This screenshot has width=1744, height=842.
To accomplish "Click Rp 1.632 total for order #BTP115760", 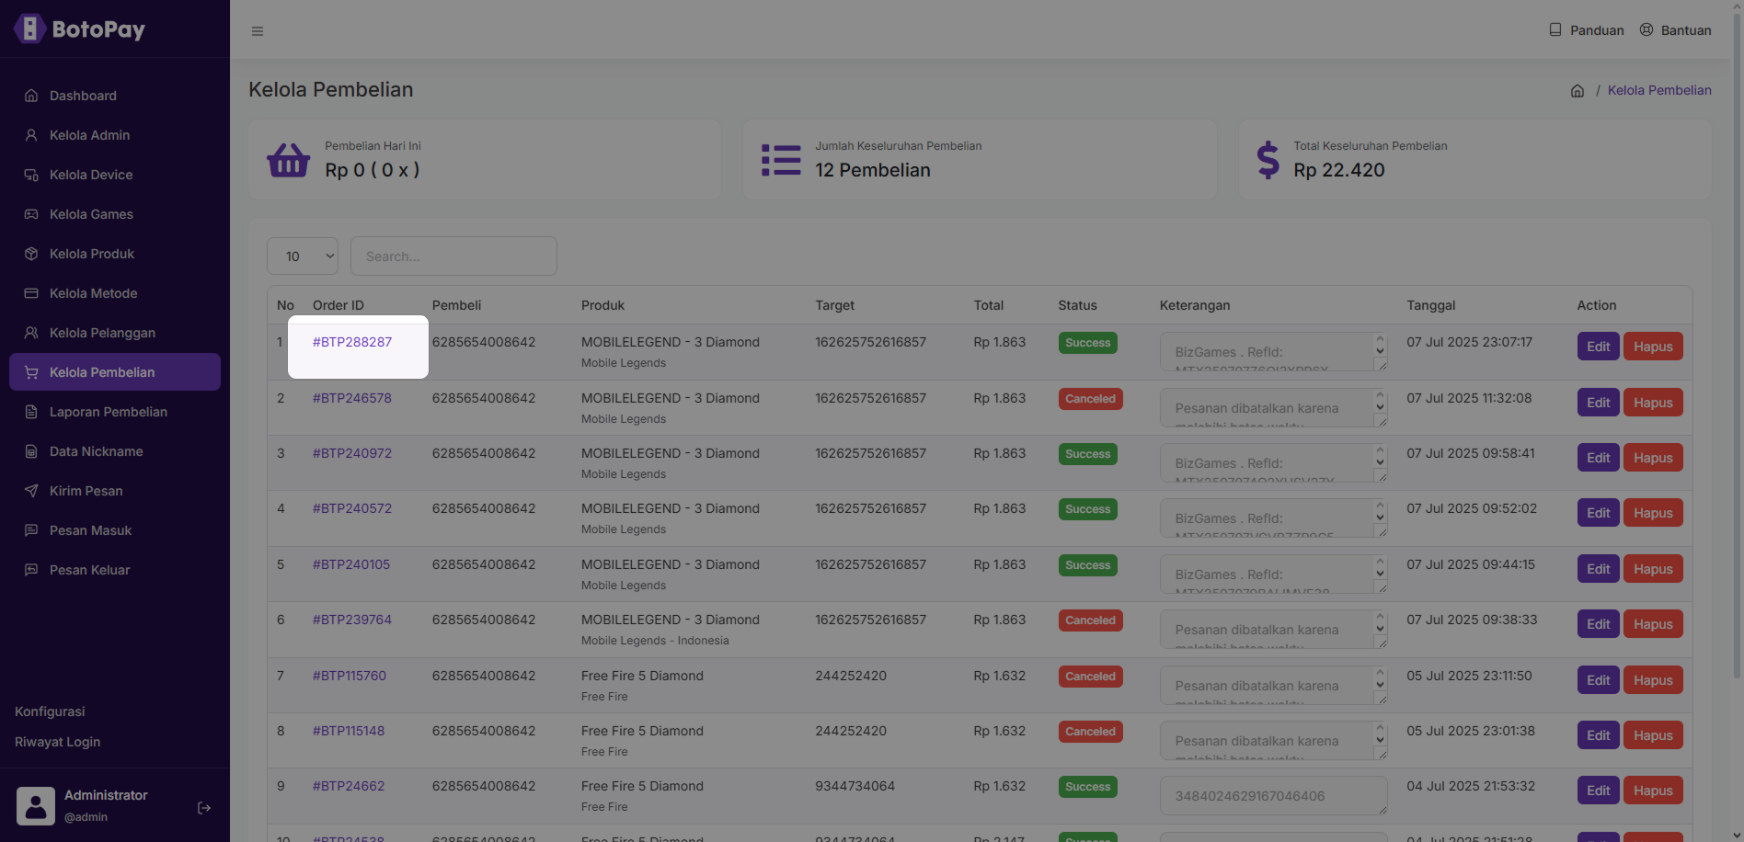I will 1000,676.
